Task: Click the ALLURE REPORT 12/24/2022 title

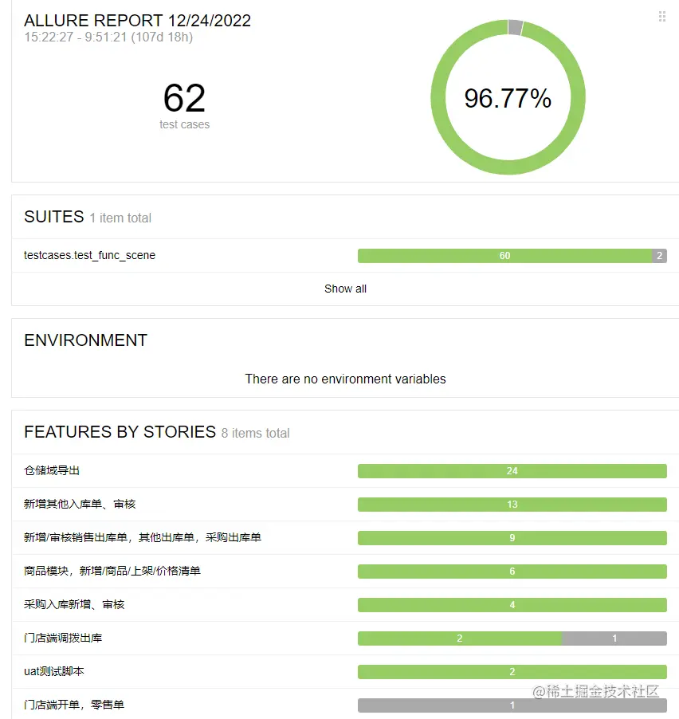Action: (138, 21)
